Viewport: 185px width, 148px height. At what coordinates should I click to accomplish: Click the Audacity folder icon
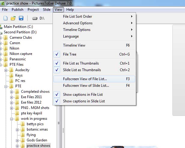11,70
